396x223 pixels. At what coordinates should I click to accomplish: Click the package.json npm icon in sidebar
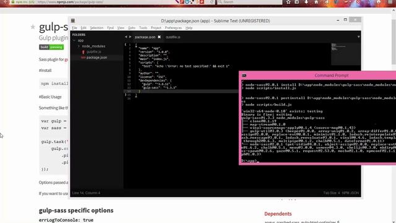tap(83, 58)
